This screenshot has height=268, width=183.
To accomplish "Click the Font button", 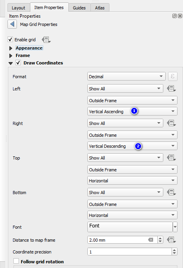I will coord(130,227).
